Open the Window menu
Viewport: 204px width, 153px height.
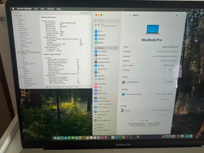(x=50, y=9)
